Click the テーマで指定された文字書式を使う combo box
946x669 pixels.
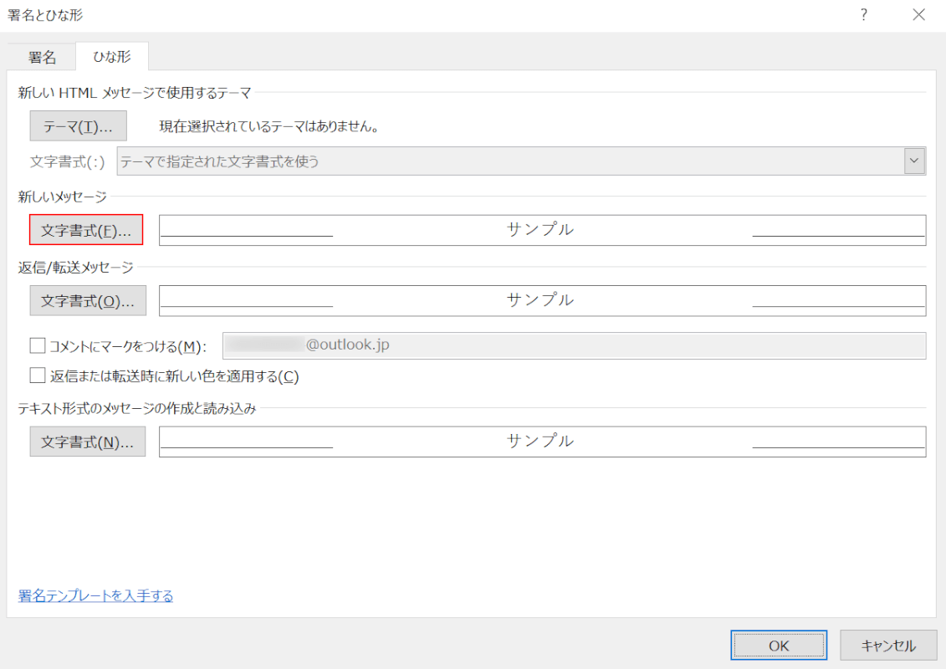click(510, 161)
